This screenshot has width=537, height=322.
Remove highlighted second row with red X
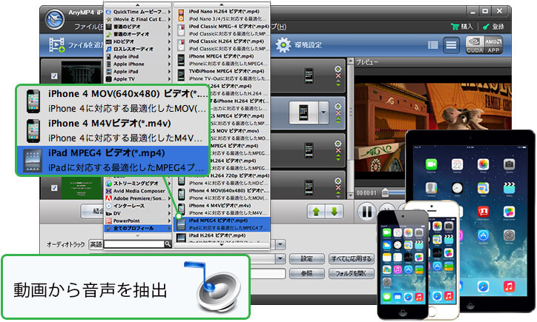point(338,113)
